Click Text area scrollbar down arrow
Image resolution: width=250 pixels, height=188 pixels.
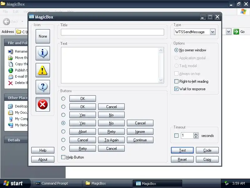[161, 80]
